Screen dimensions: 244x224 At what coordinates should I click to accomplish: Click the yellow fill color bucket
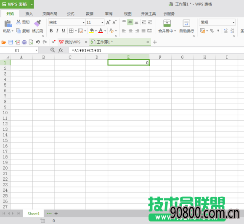(x=92, y=31)
